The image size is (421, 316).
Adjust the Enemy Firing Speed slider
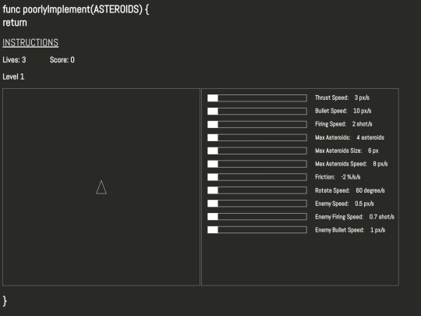pyautogui.click(x=257, y=217)
